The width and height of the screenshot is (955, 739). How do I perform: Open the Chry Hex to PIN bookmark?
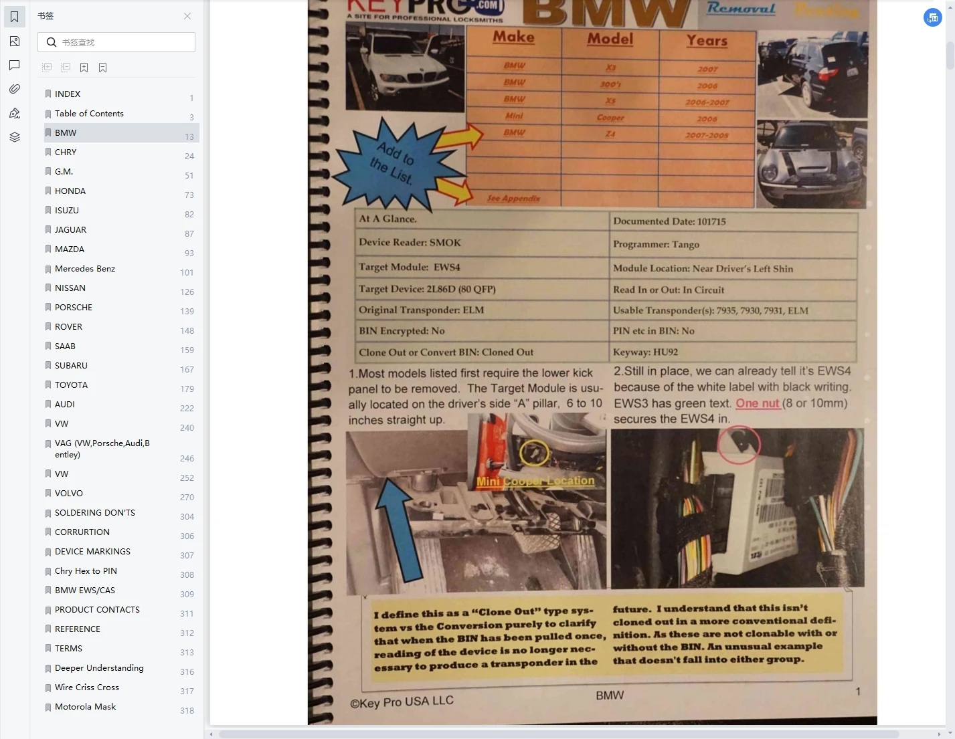[x=121, y=571]
